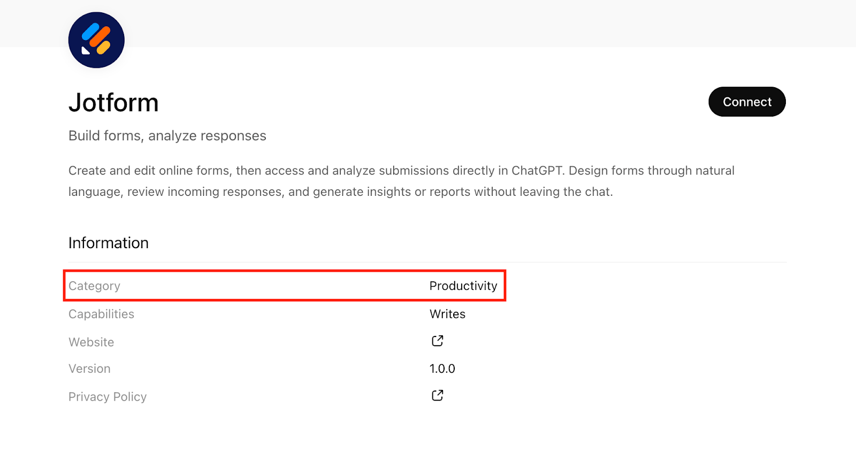Viewport: 856px width, 452px height.
Task: Open the Website external link icon
Action: 437,341
